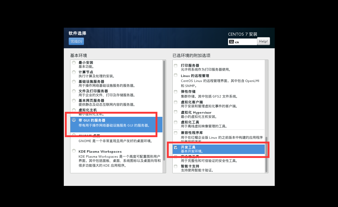Choose the 文件及打印服务器 radio option
This screenshot has height=207, width=338.
coord(74,91)
